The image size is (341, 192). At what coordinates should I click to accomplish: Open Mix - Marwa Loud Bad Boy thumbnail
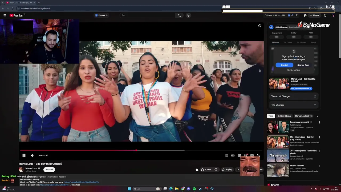click(x=278, y=142)
